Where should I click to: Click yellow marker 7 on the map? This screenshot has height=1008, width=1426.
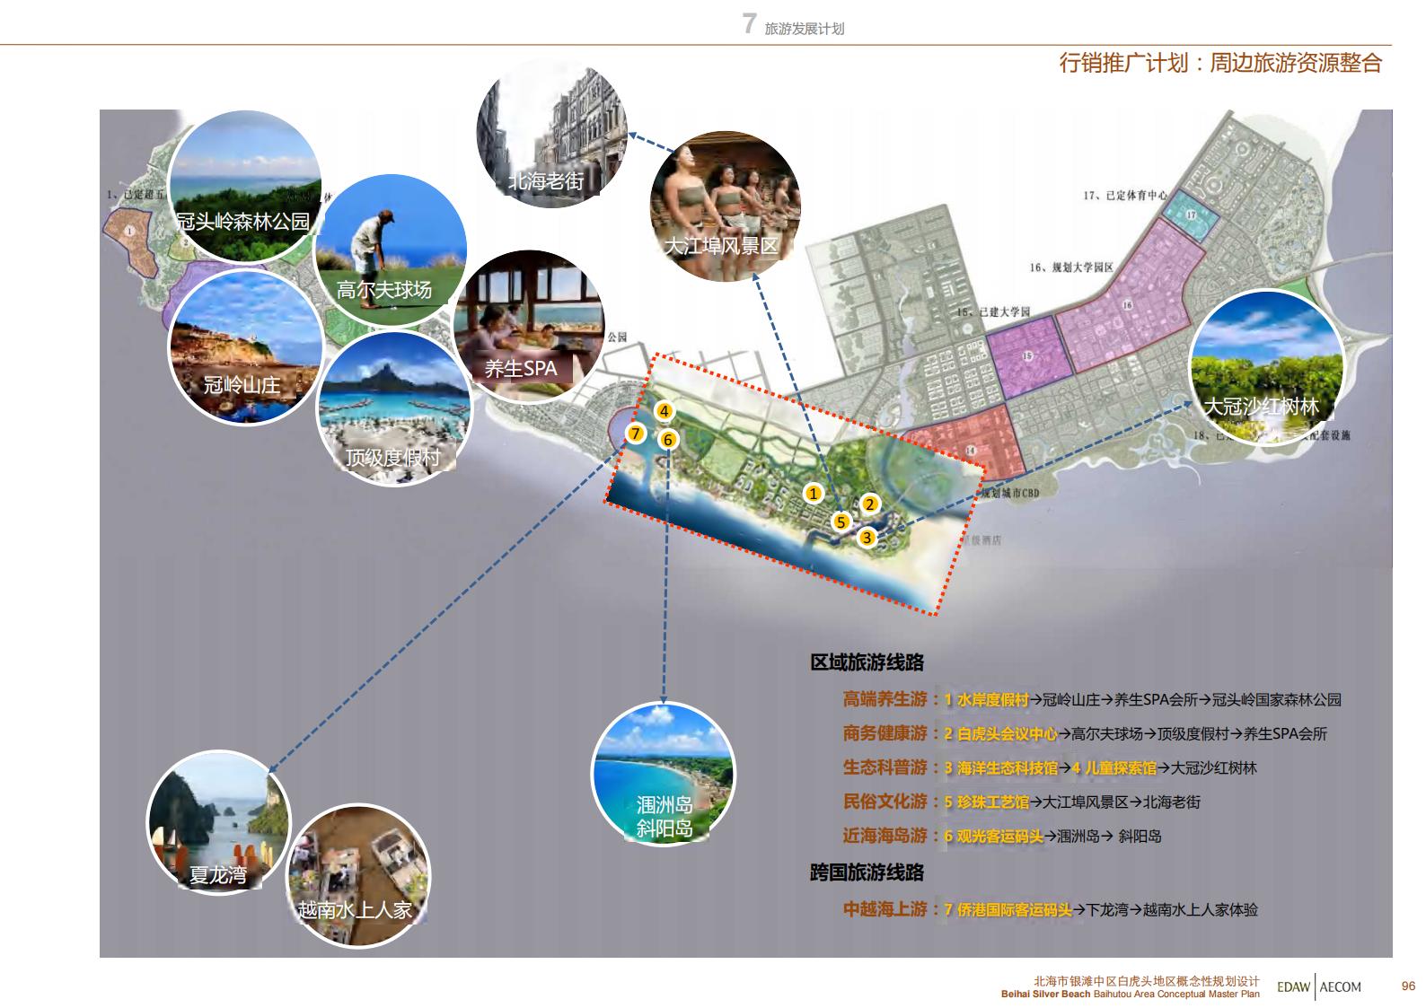coord(636,434)
